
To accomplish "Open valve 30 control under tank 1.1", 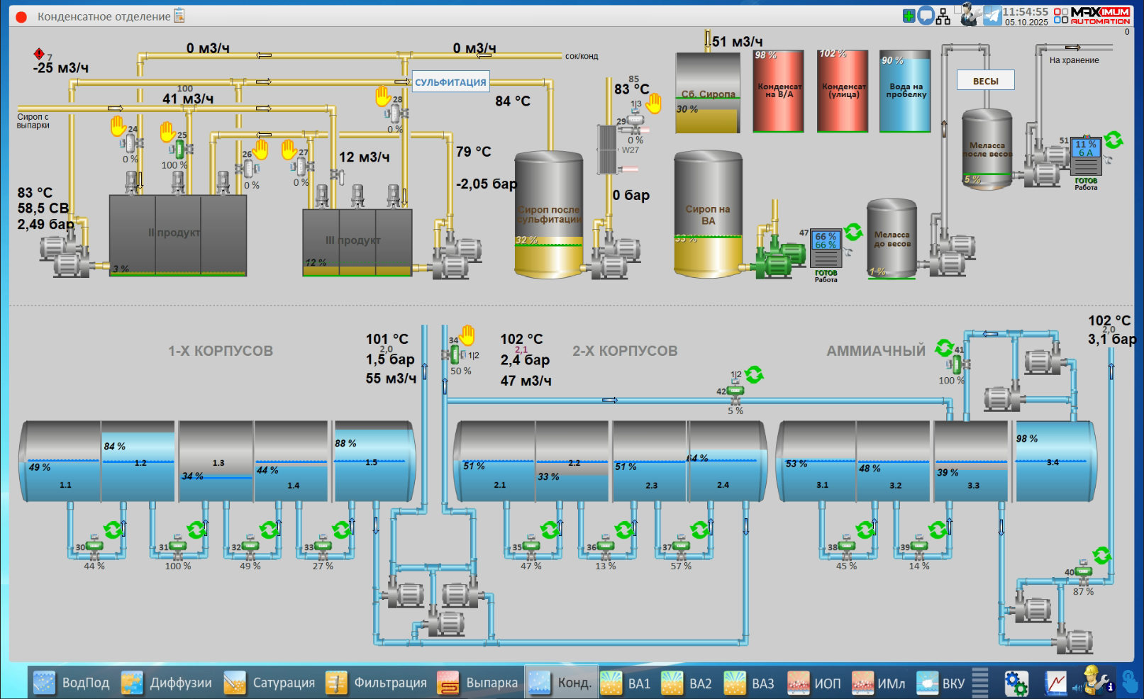I will point(94,547).
